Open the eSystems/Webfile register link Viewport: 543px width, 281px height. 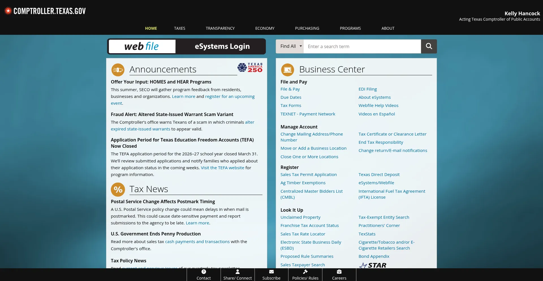coord(376,183)
